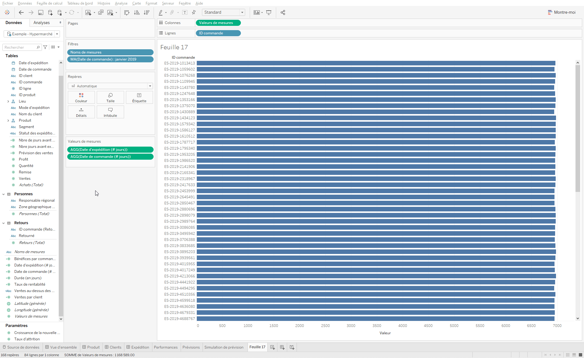The width and height of the screenshot is (584, 358).
Task: Select the Noms de mesures filter pill
Action: 110,52
